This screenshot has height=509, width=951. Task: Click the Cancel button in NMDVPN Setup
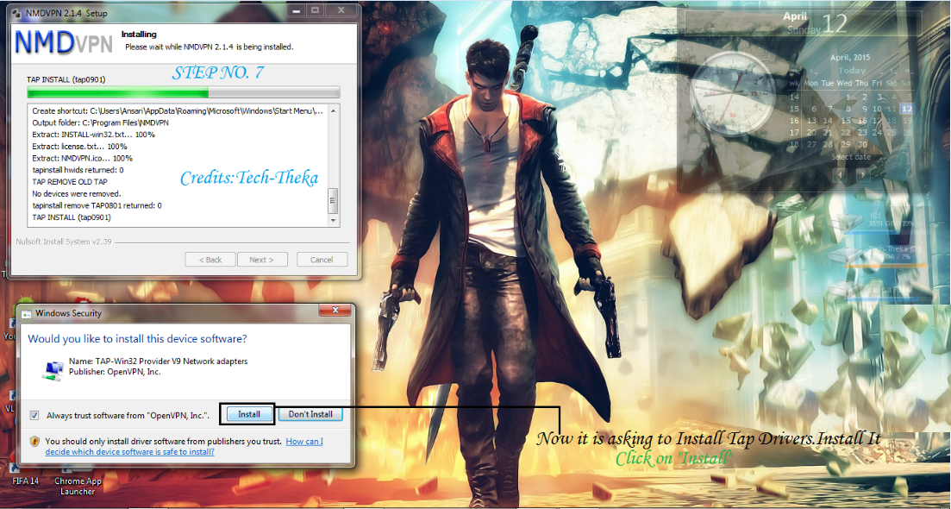[322, 260]
